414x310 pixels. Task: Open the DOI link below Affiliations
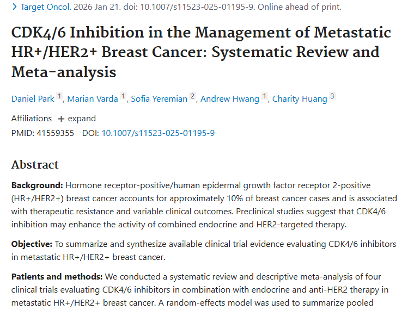click(158, 133)
